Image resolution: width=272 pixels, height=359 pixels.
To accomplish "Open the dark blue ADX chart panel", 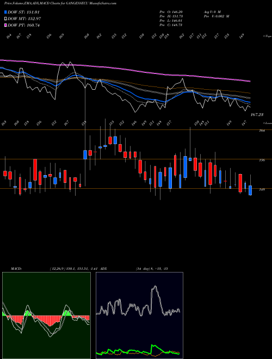I will click(x=139, y=315).
